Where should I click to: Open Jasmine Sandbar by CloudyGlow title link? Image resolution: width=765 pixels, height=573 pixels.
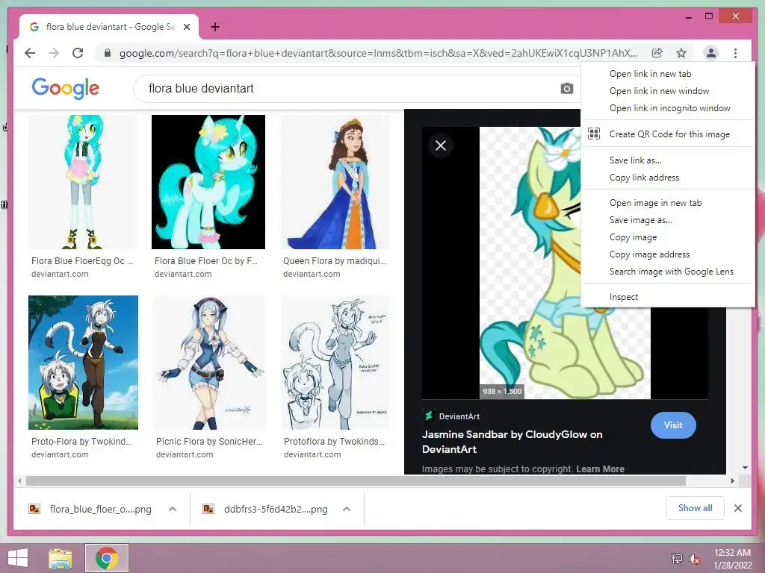512,442
